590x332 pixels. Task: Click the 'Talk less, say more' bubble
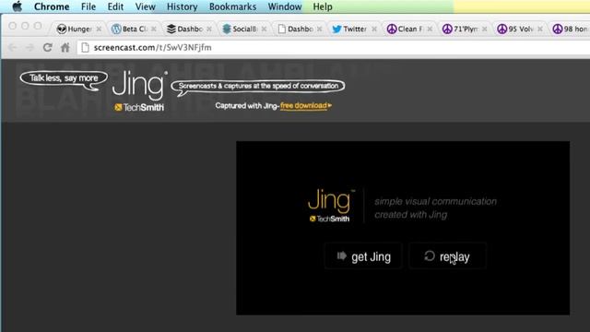(64, 80)
